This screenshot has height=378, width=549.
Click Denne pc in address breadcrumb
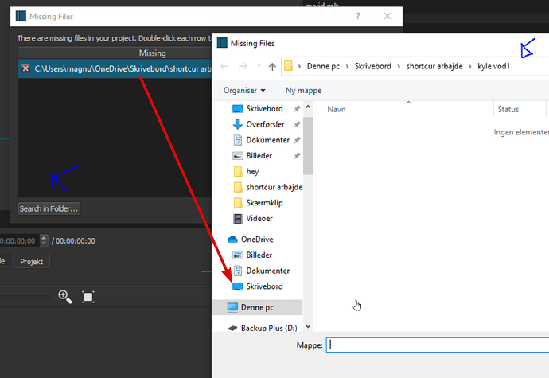(323, 66)
